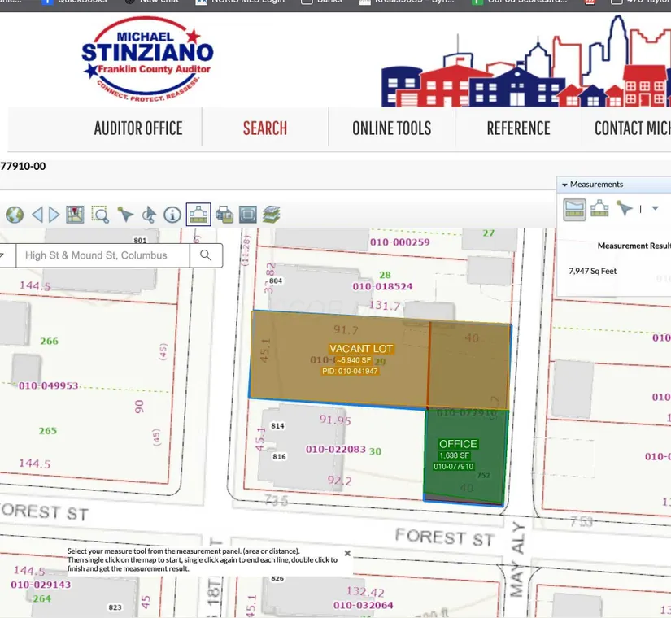Click the globe full-extent icon

point(15,215)
